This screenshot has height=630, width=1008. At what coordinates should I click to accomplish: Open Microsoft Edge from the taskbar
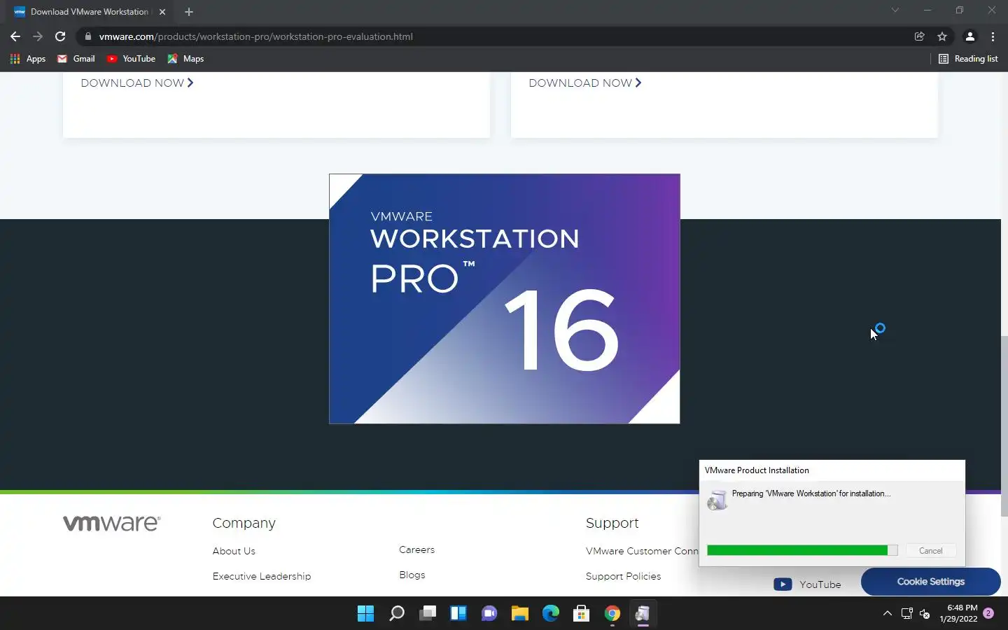[550, 614]
